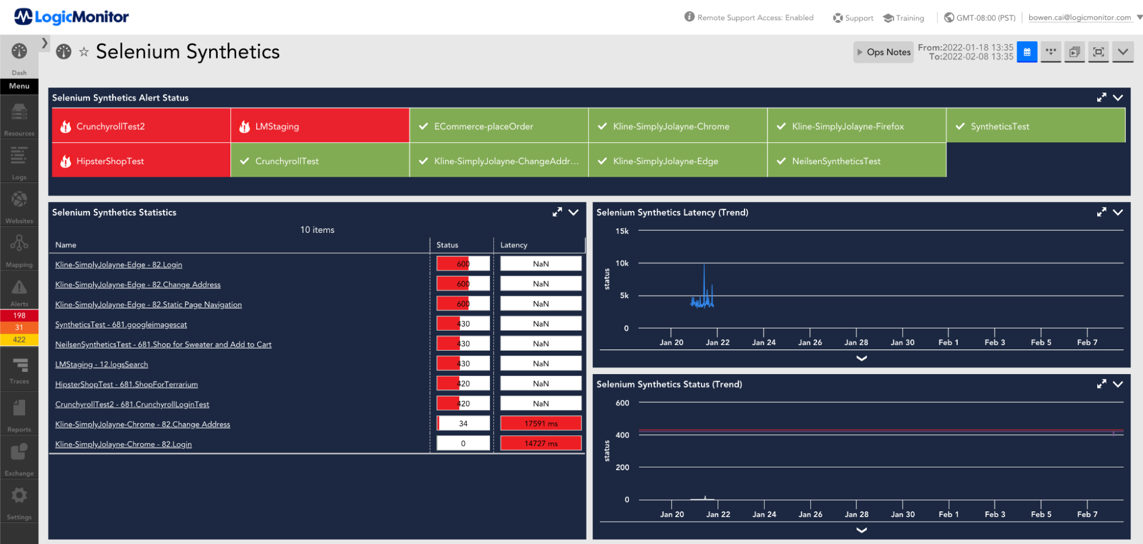Viewport: 1143px width, 544px height.
Task: Enter full screen mode for the dashboard
Action: [x=1098, y=51]
